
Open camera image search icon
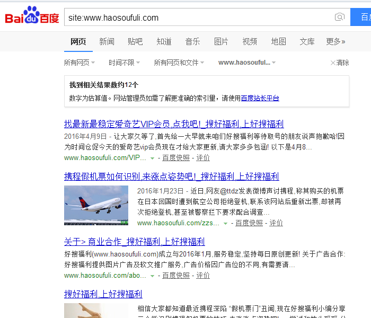click(340, 17)
